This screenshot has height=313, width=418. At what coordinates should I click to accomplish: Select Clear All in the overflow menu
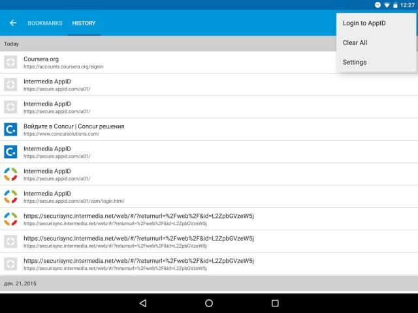(x=355, y=43)
